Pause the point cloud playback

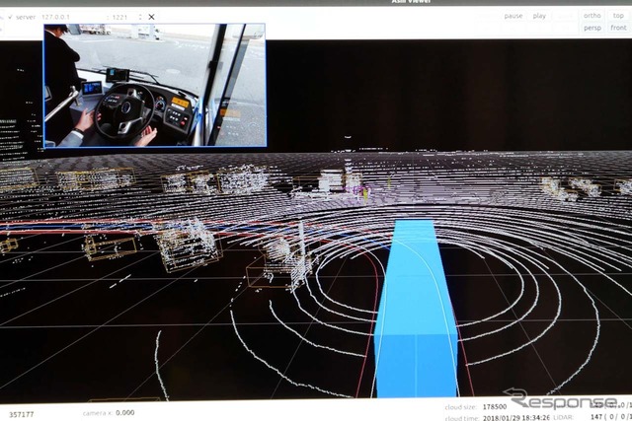pos(513,16)
